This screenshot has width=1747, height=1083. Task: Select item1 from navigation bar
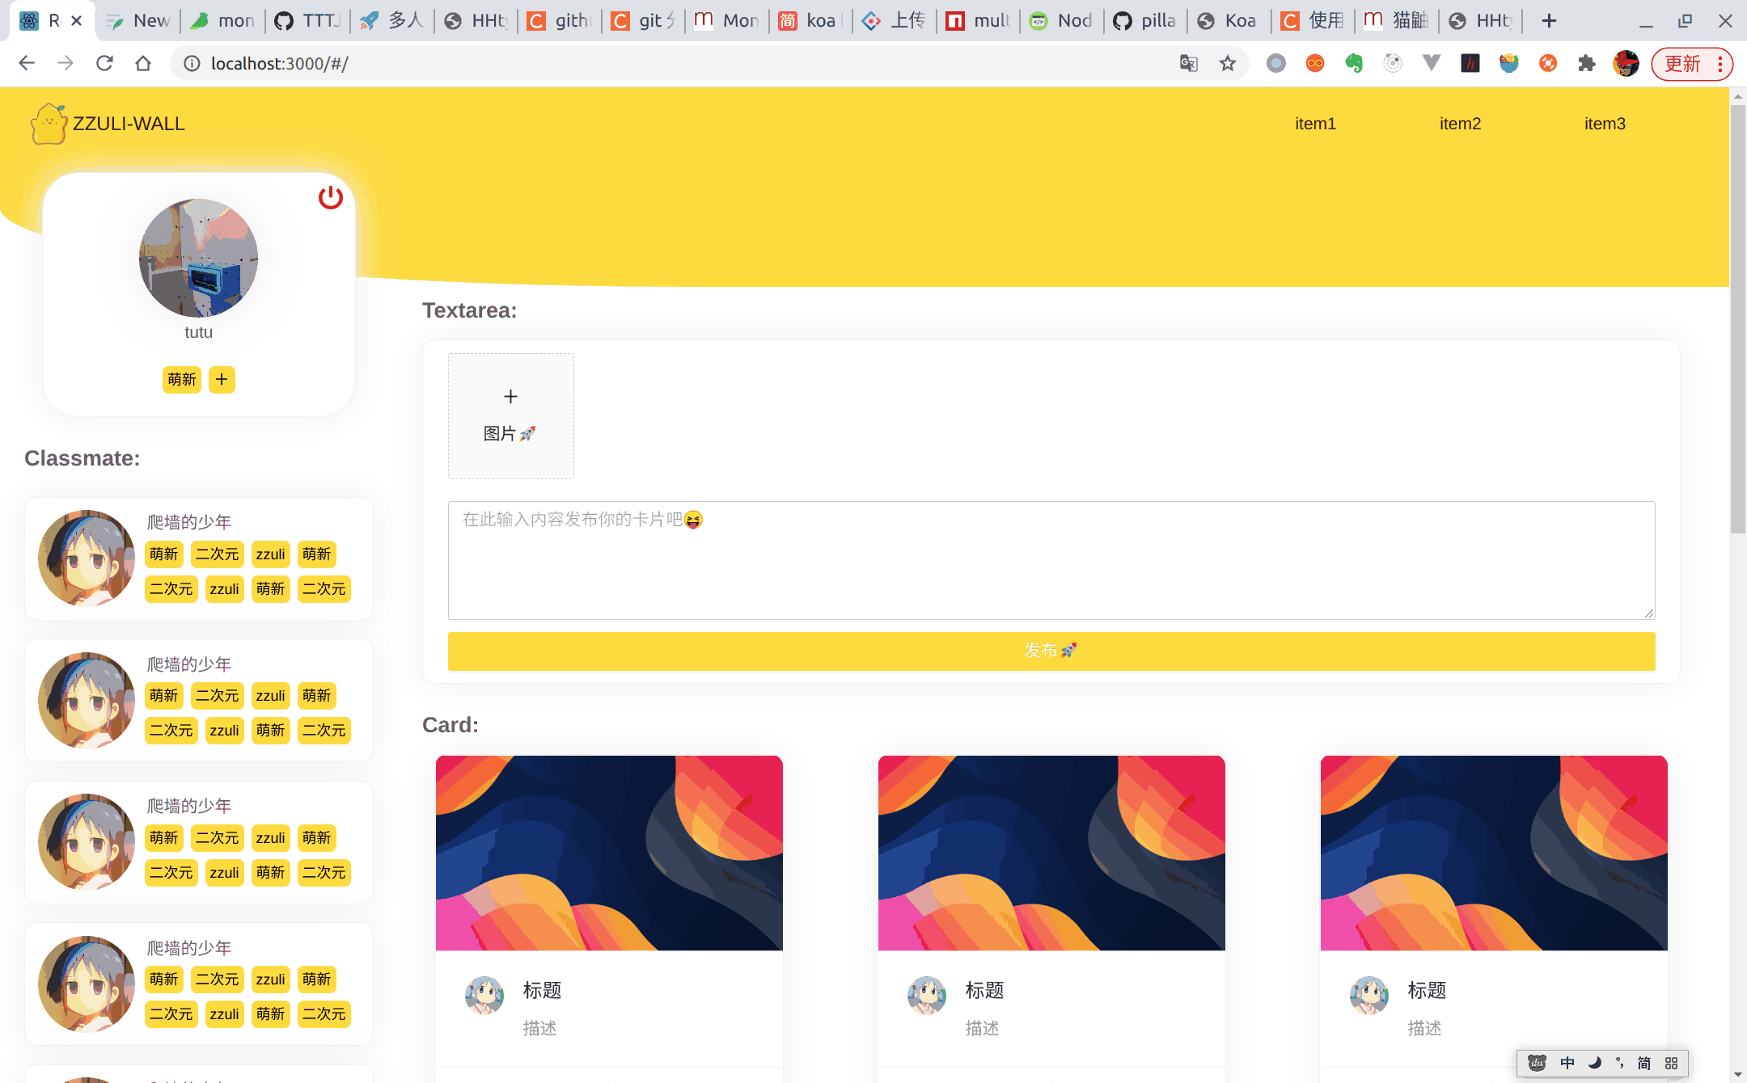[1315, 124]
